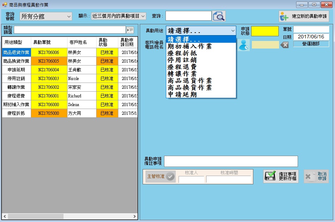Click 主管核准 checkmark button
The height and width of the screenshot is (222, 335).
point(160,176)
